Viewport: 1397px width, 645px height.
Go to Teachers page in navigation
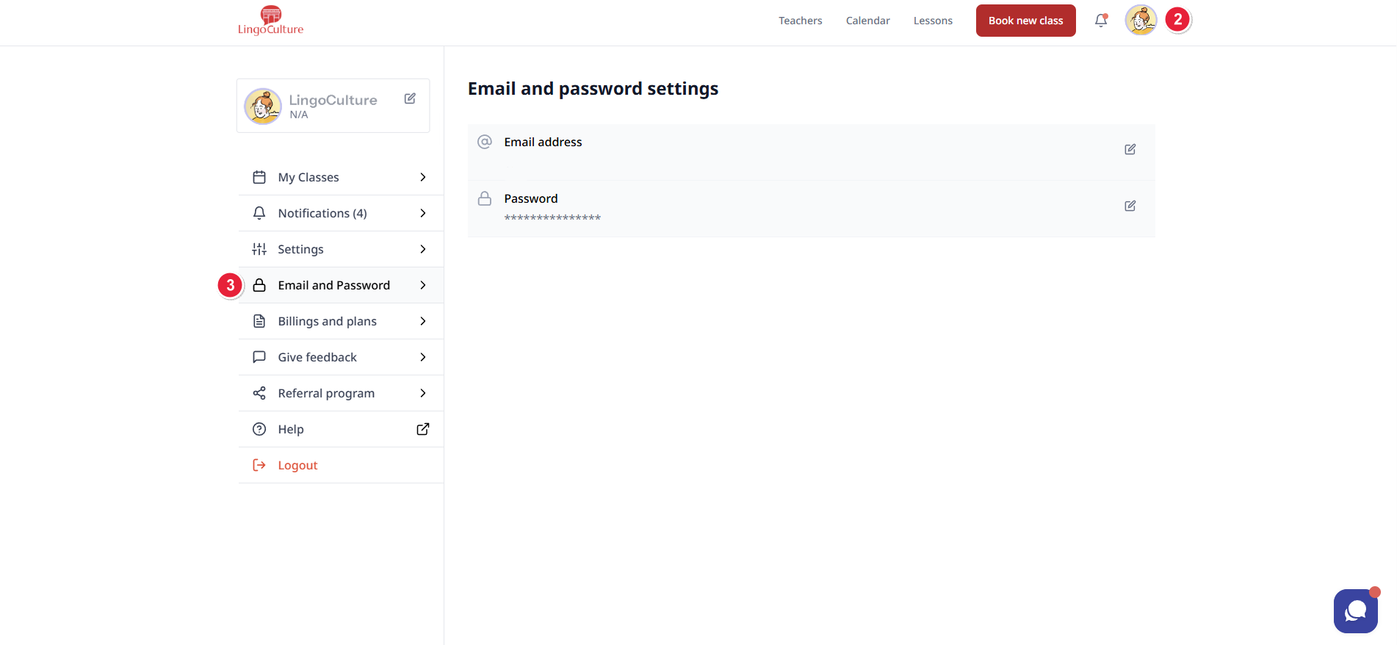(x=800, y=21)
